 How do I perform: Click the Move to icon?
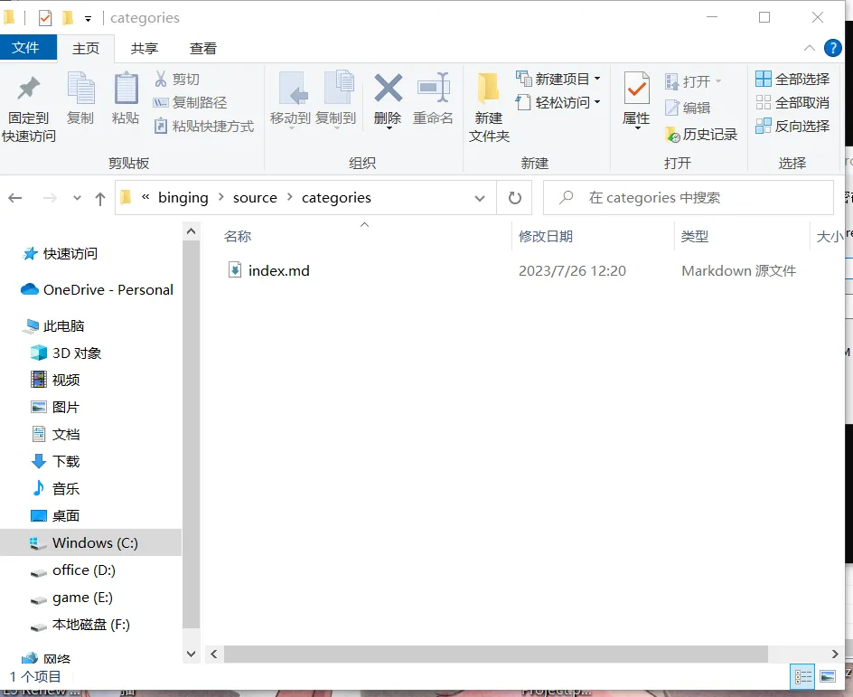click(x=290, y=90)
